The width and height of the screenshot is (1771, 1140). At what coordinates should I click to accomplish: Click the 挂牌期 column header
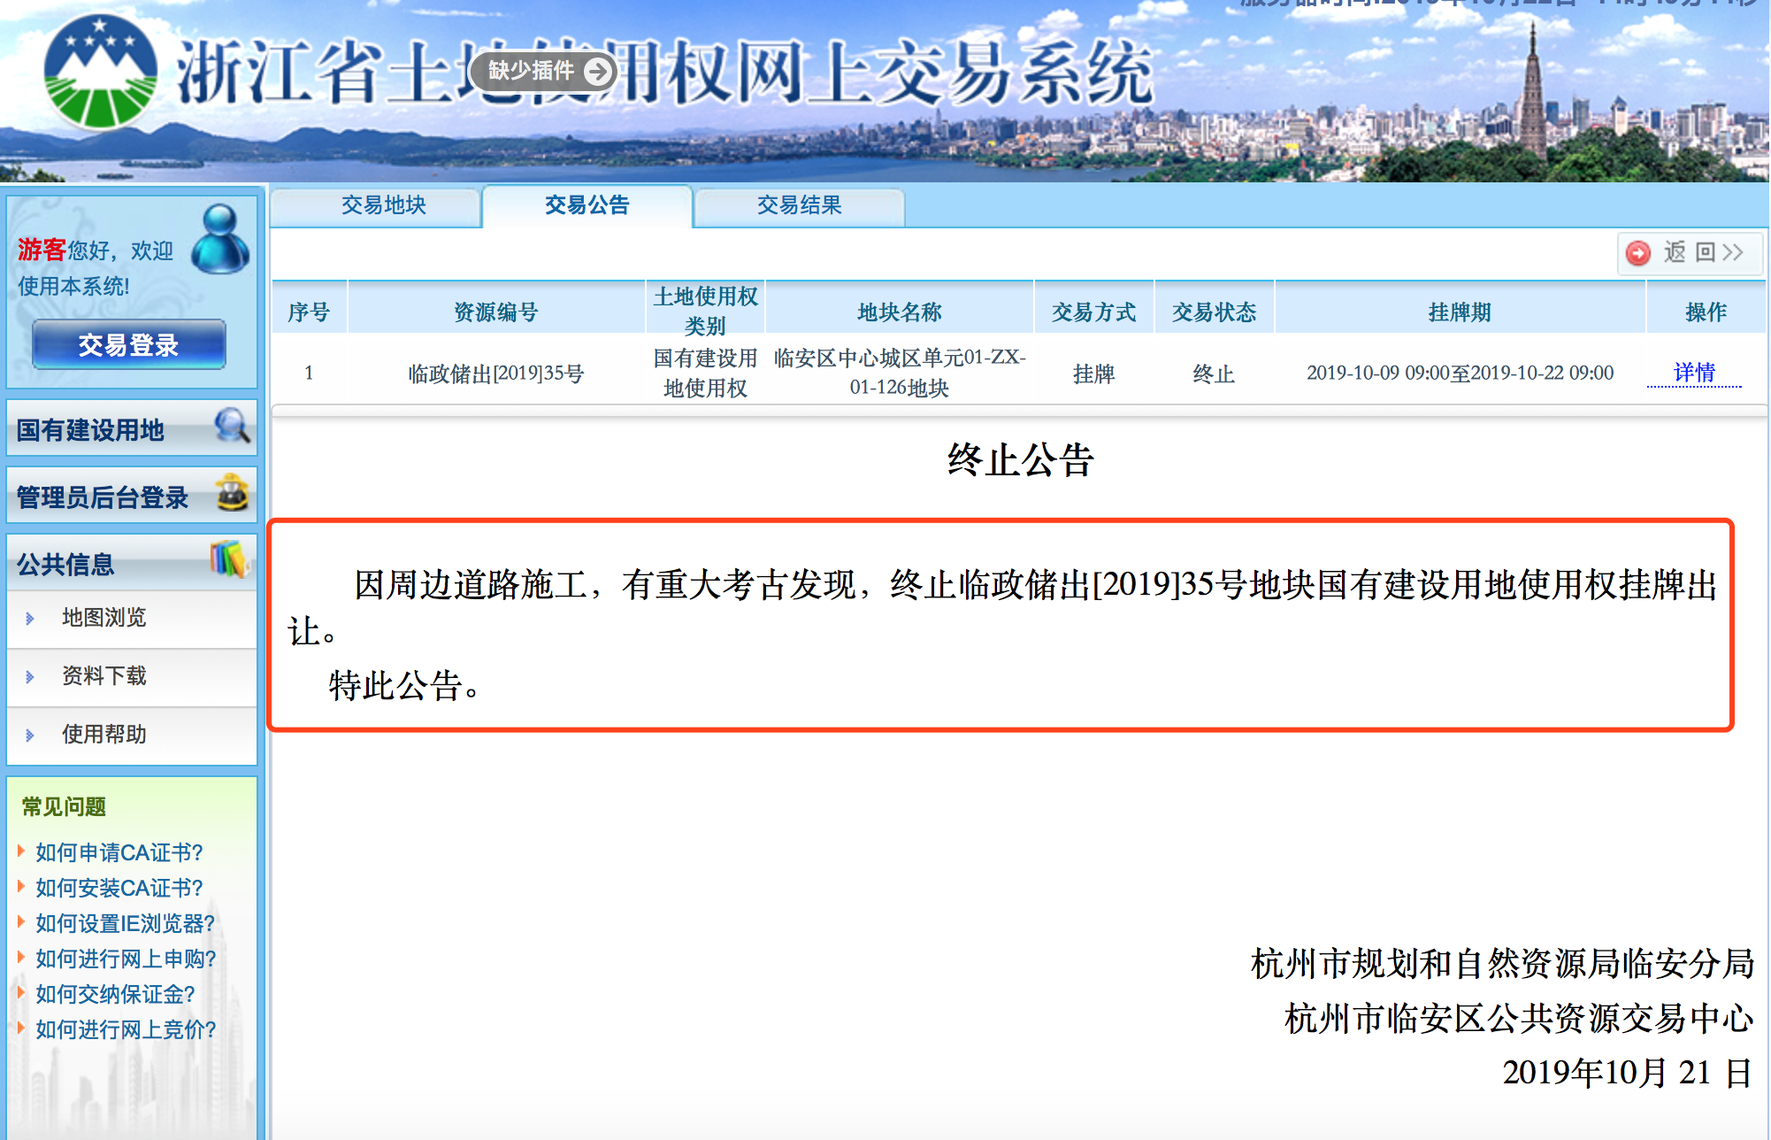1460,312
